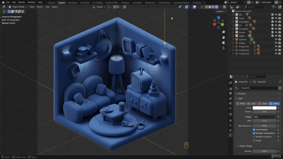Open the File menu
The width and height of the screenshot is (283, 159).
point(8,2)
